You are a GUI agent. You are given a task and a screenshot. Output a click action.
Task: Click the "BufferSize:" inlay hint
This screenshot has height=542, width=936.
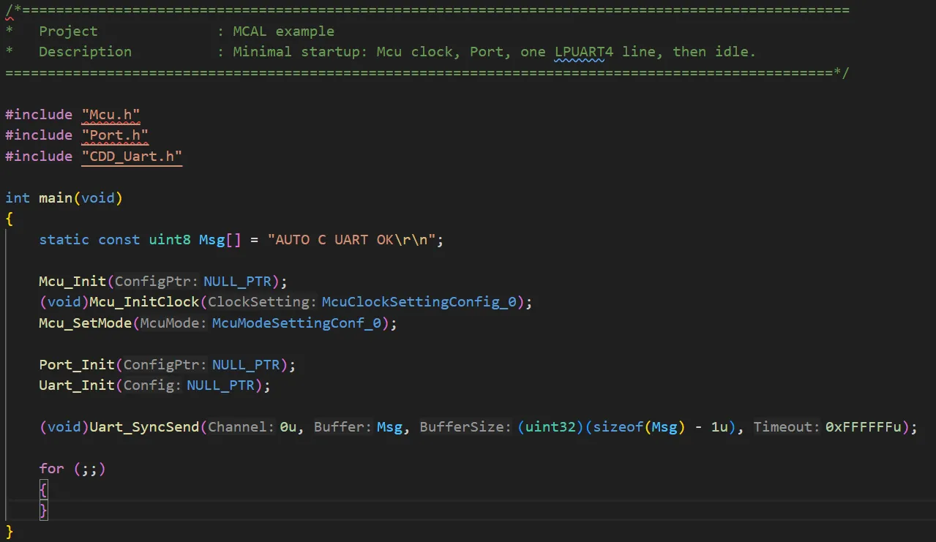[465, 427]
